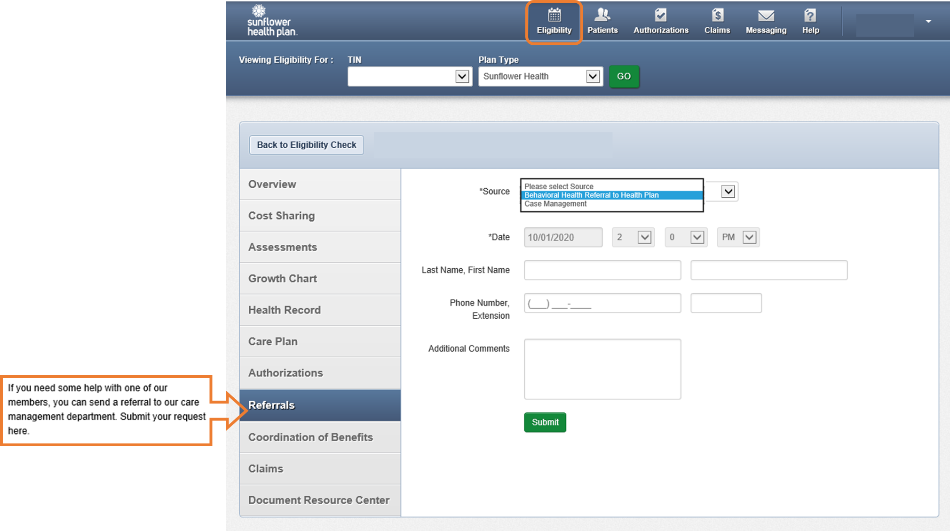The height and width of the screenshot is (531, 950).
Task: Select Case Management source option
Action: coord(555,204)
